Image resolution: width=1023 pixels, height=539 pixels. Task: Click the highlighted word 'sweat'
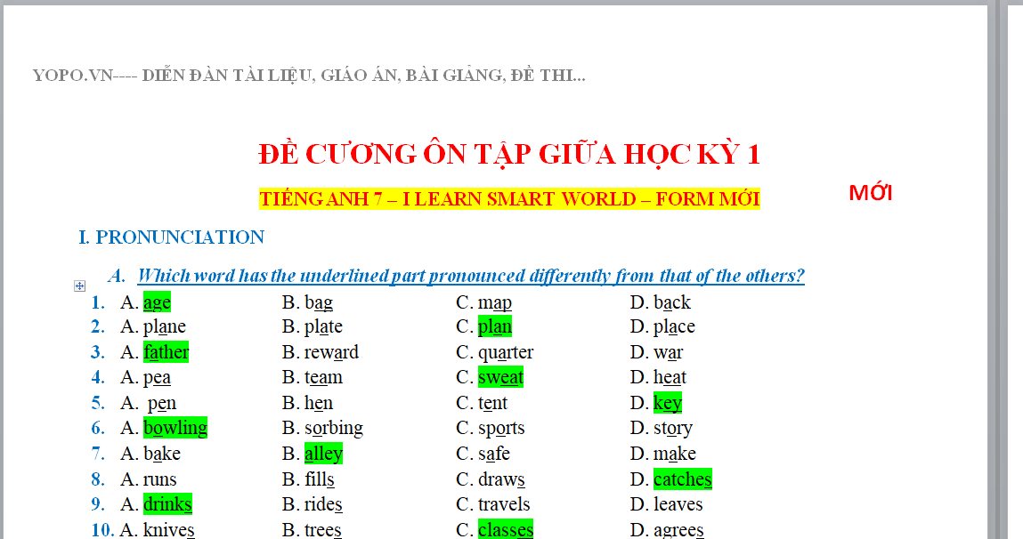(x=501, y=377)
